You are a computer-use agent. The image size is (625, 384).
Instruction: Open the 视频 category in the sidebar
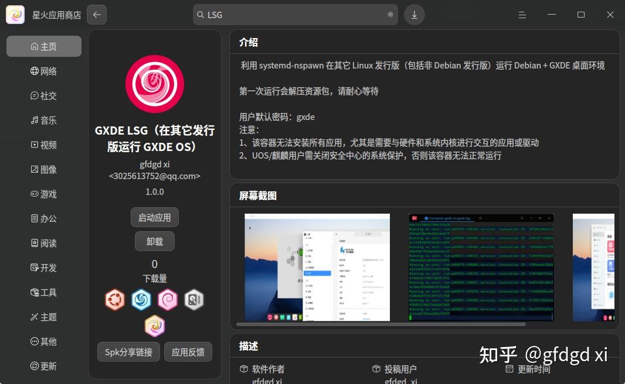coord(43,145)
